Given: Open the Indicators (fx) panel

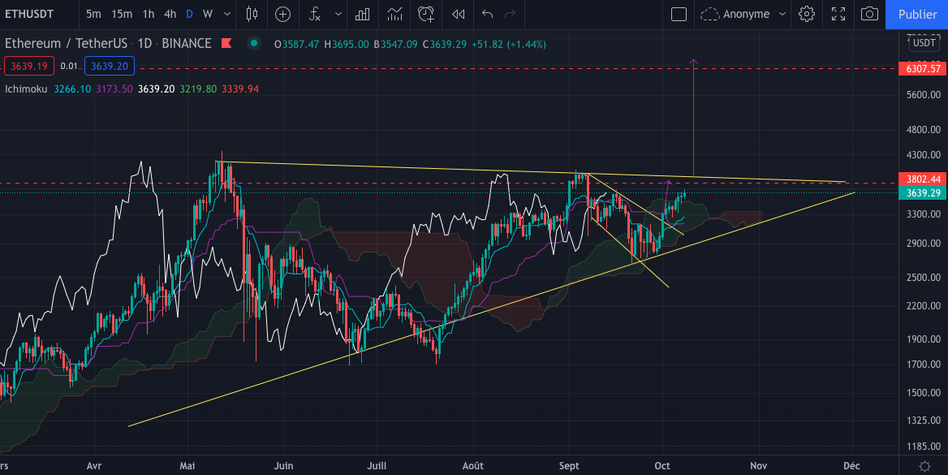Looking at the screenshot, I should (314, 14).
